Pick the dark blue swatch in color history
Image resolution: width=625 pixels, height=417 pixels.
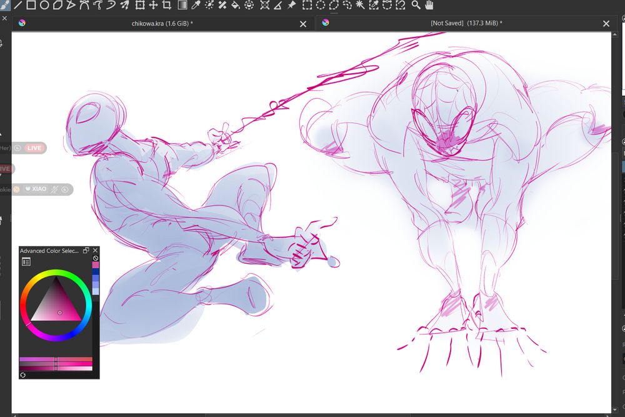[x=96, y=271]
